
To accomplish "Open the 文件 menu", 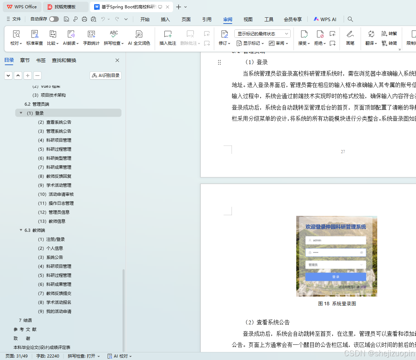I will (x=14, y=19).
